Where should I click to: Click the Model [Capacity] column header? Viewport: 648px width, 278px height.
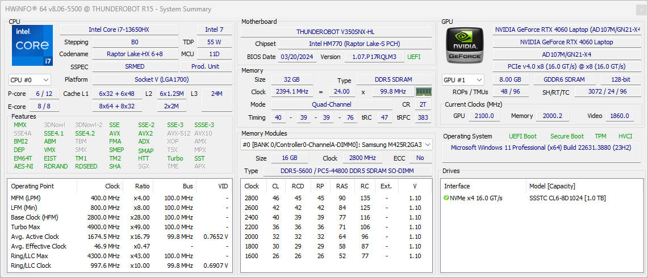(x=553, y=186)
